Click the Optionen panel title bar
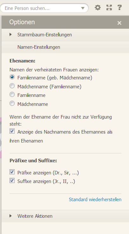 65,22
